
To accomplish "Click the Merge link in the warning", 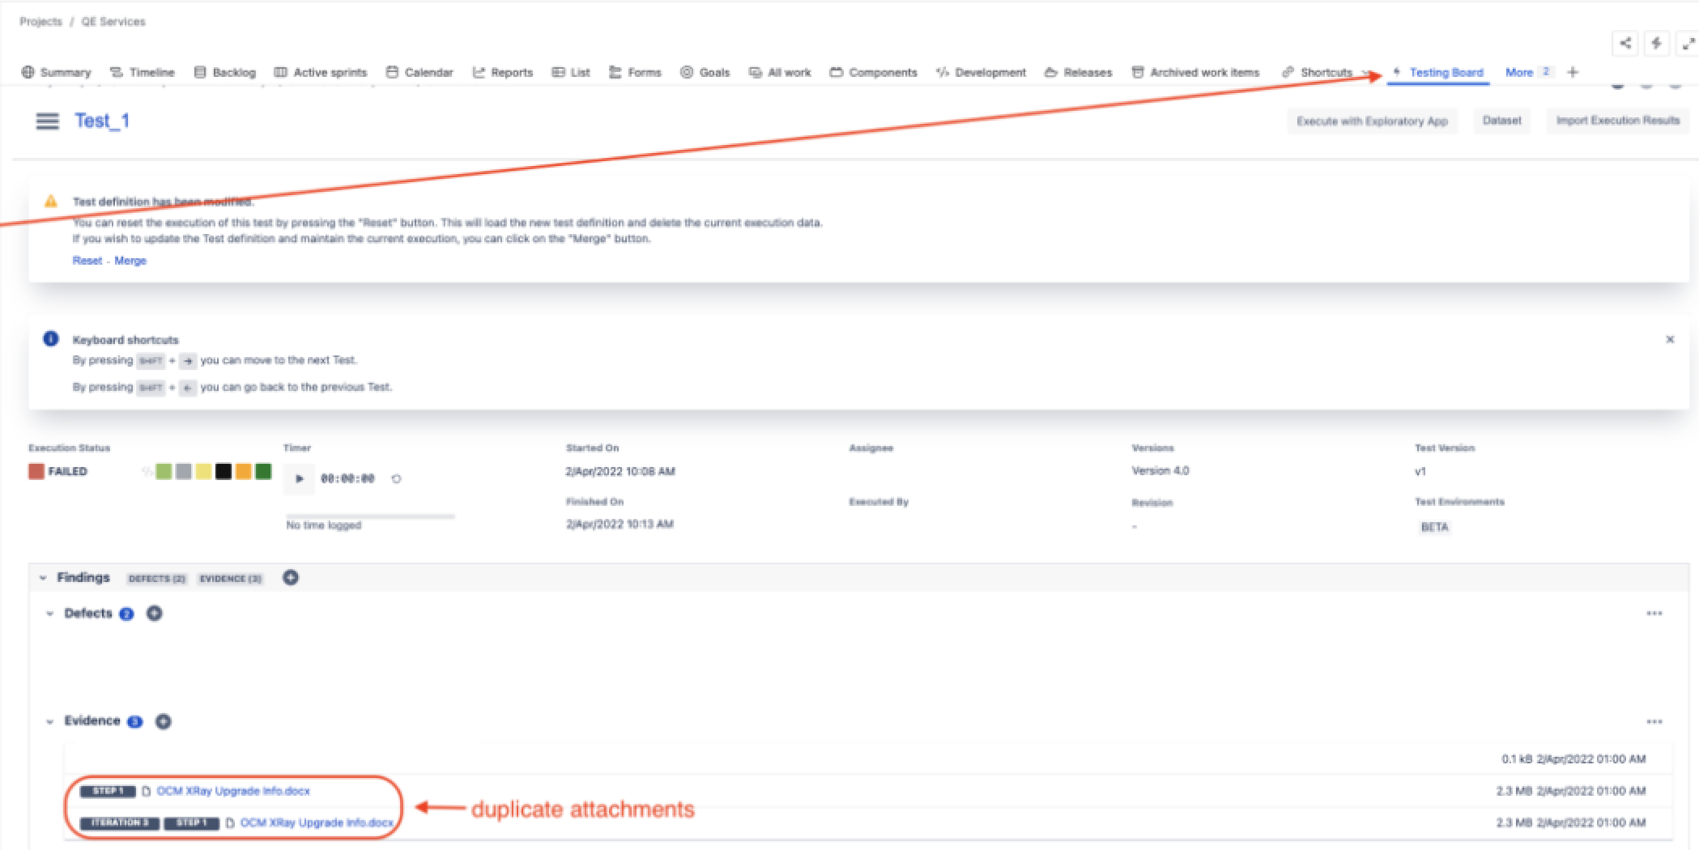I will pos(130,261).
